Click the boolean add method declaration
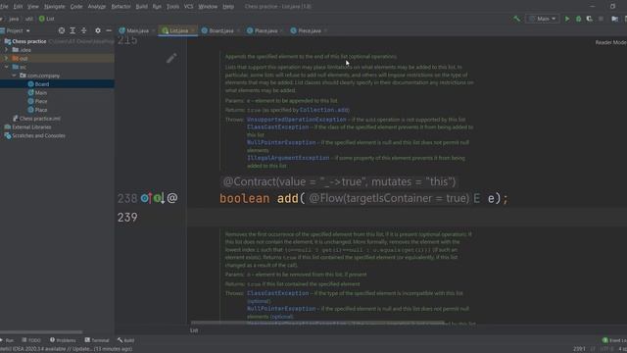The width and height of the screenshot is (627, 353). 363,198
